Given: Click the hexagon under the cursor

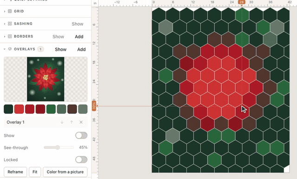Looking at the screenshot, I should click(242, 112).
